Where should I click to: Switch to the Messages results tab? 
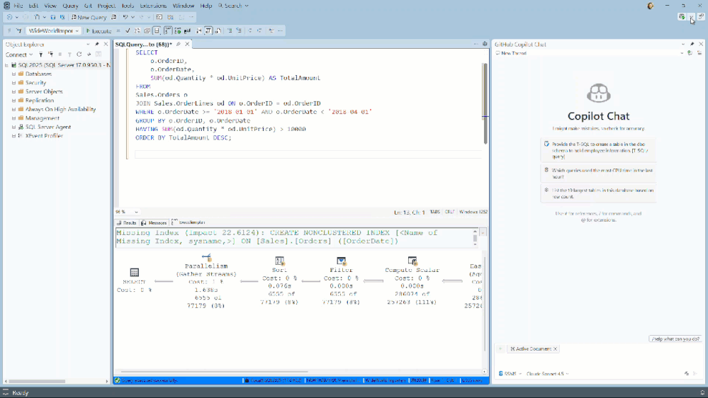pos(154,223)
